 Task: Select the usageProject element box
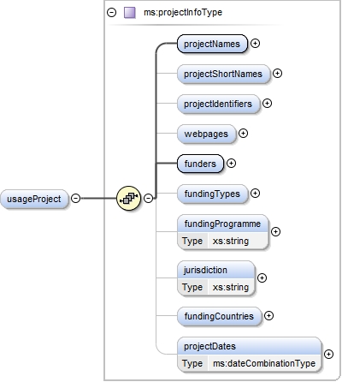click(34, 199)
